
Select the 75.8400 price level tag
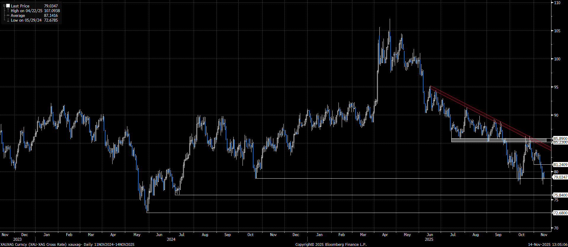[560, 195]
